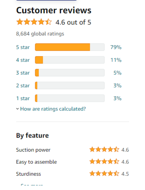Filter reviews by 5 star link

click(x=23, y=47)
